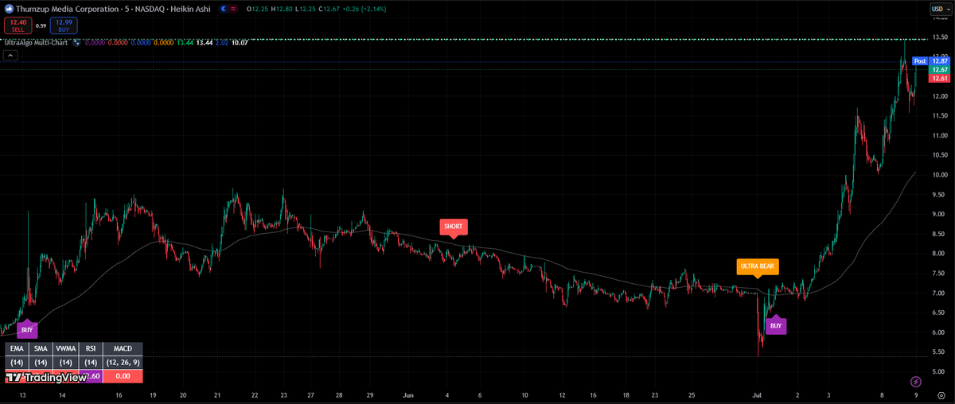
Task: Click the (12, 26, 9) MACD parameters cell
Action: pos(123,363)
